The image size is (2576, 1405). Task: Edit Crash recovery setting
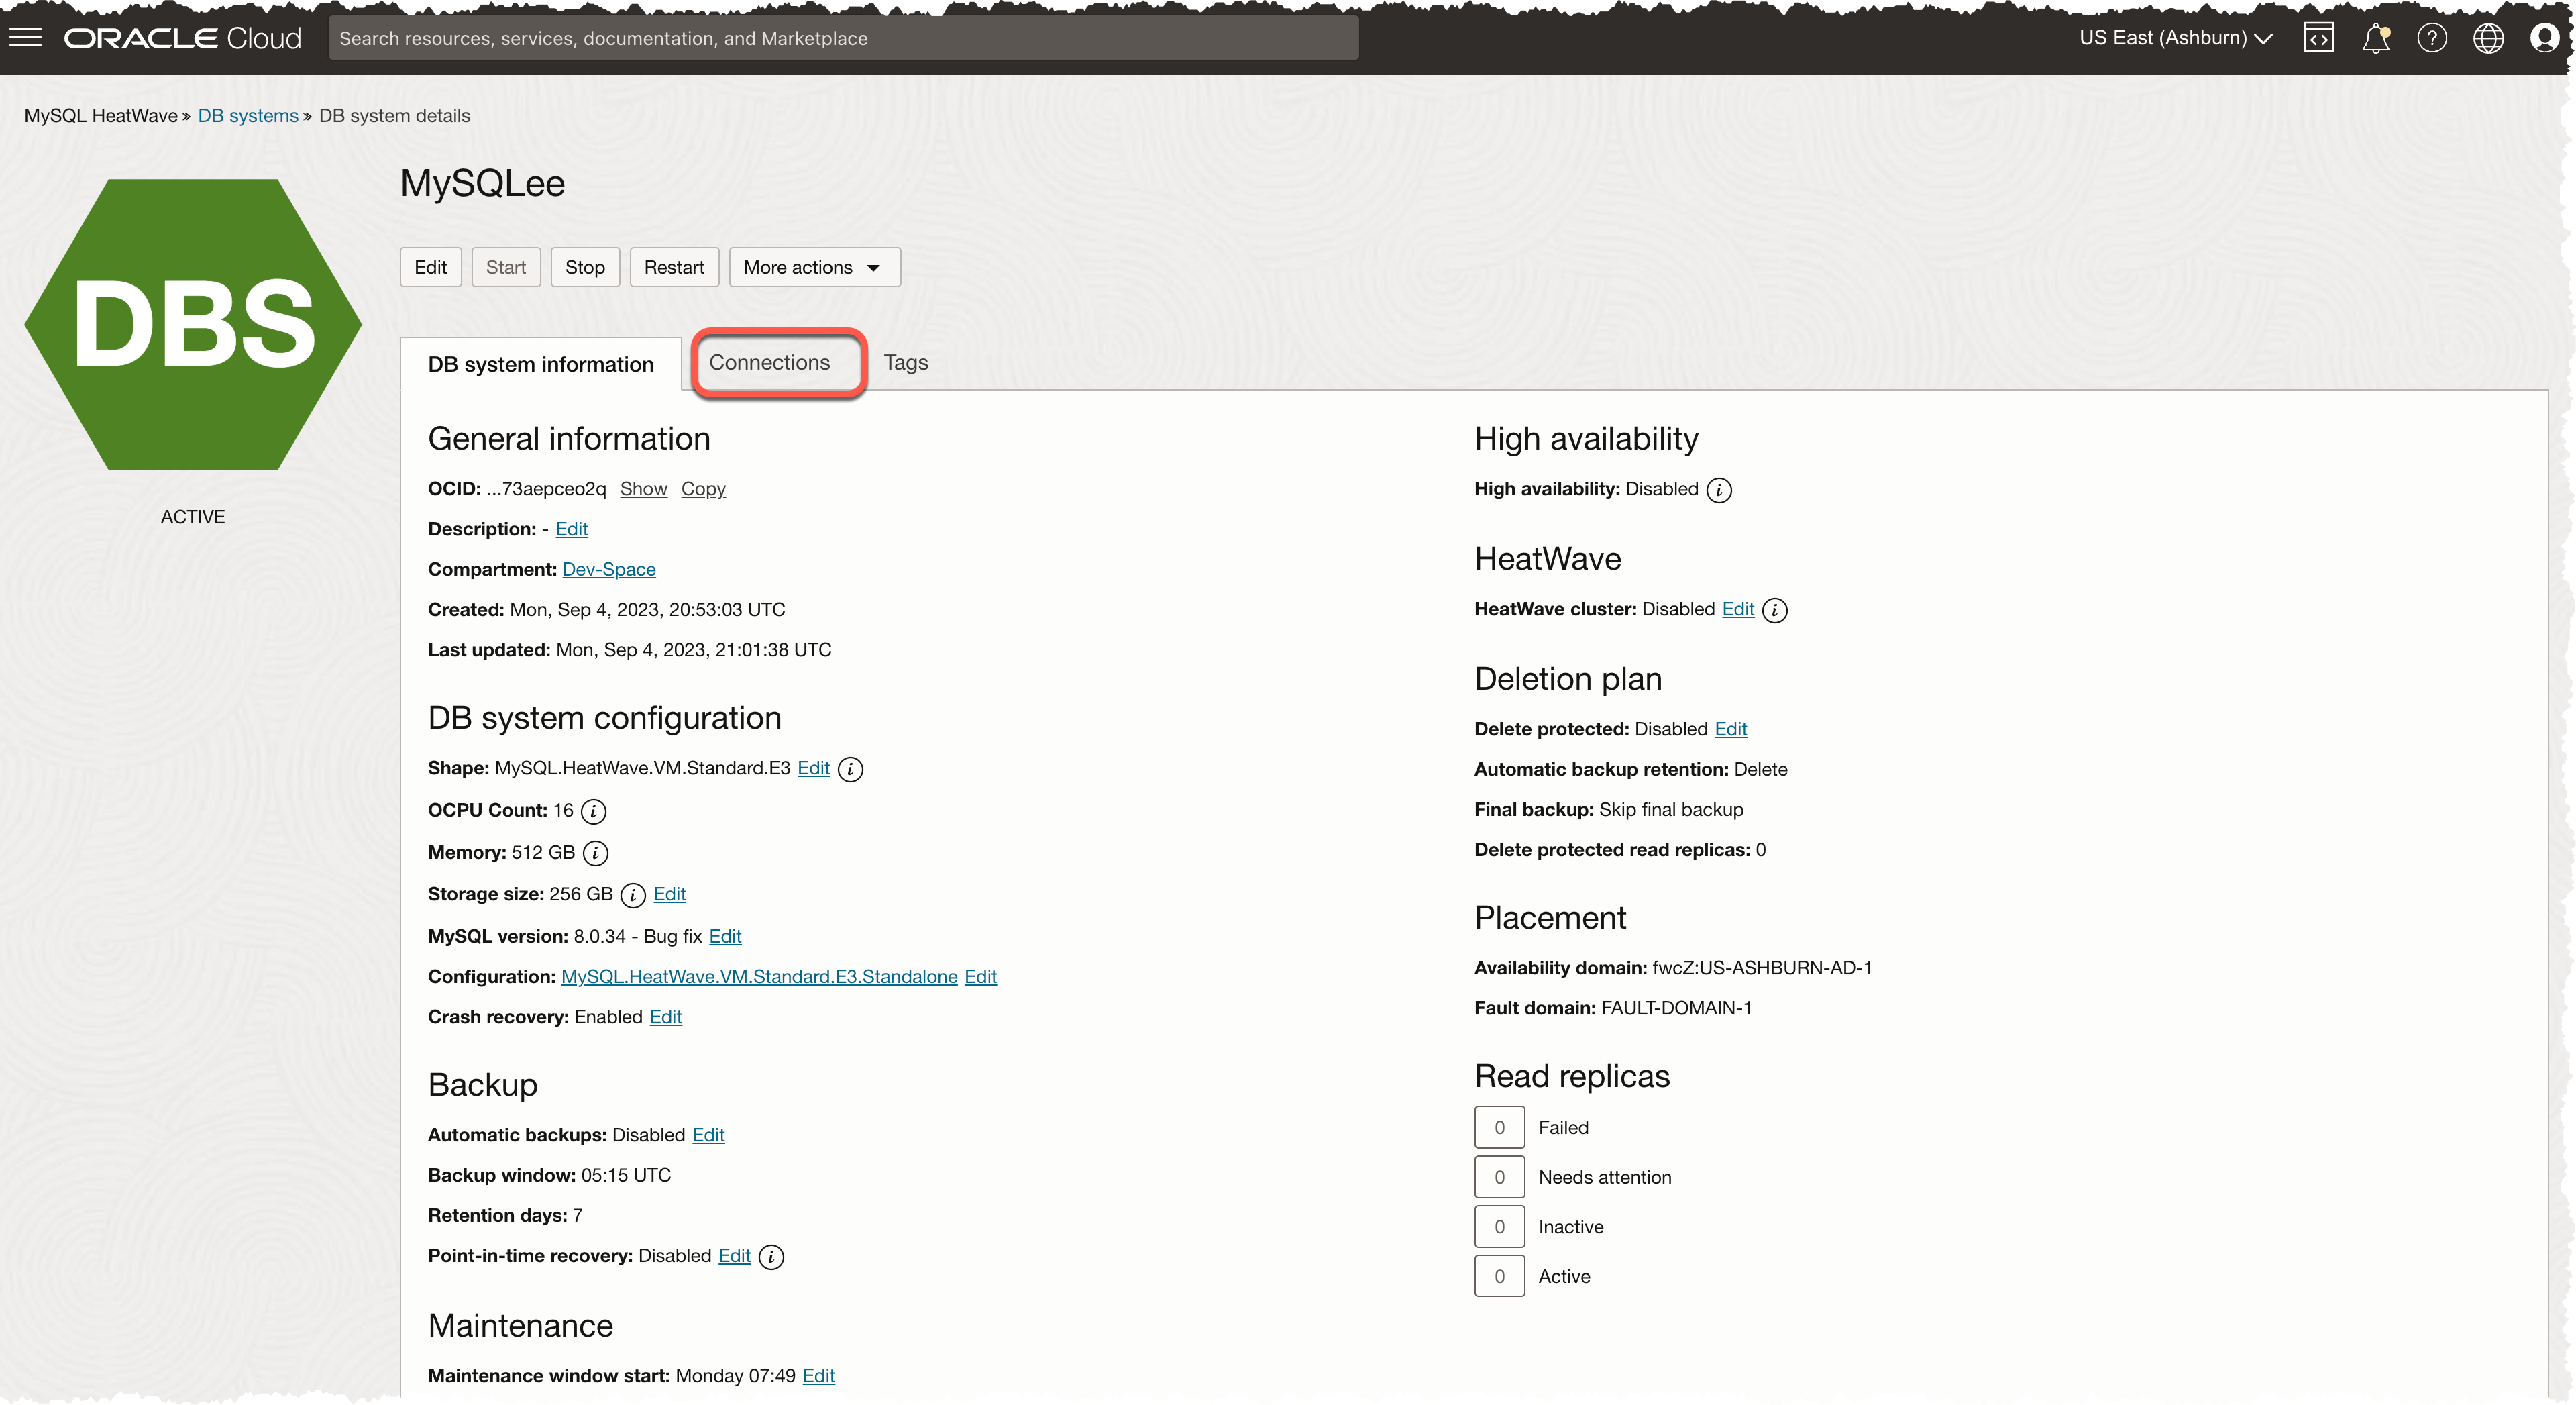tap(665, 1017)
